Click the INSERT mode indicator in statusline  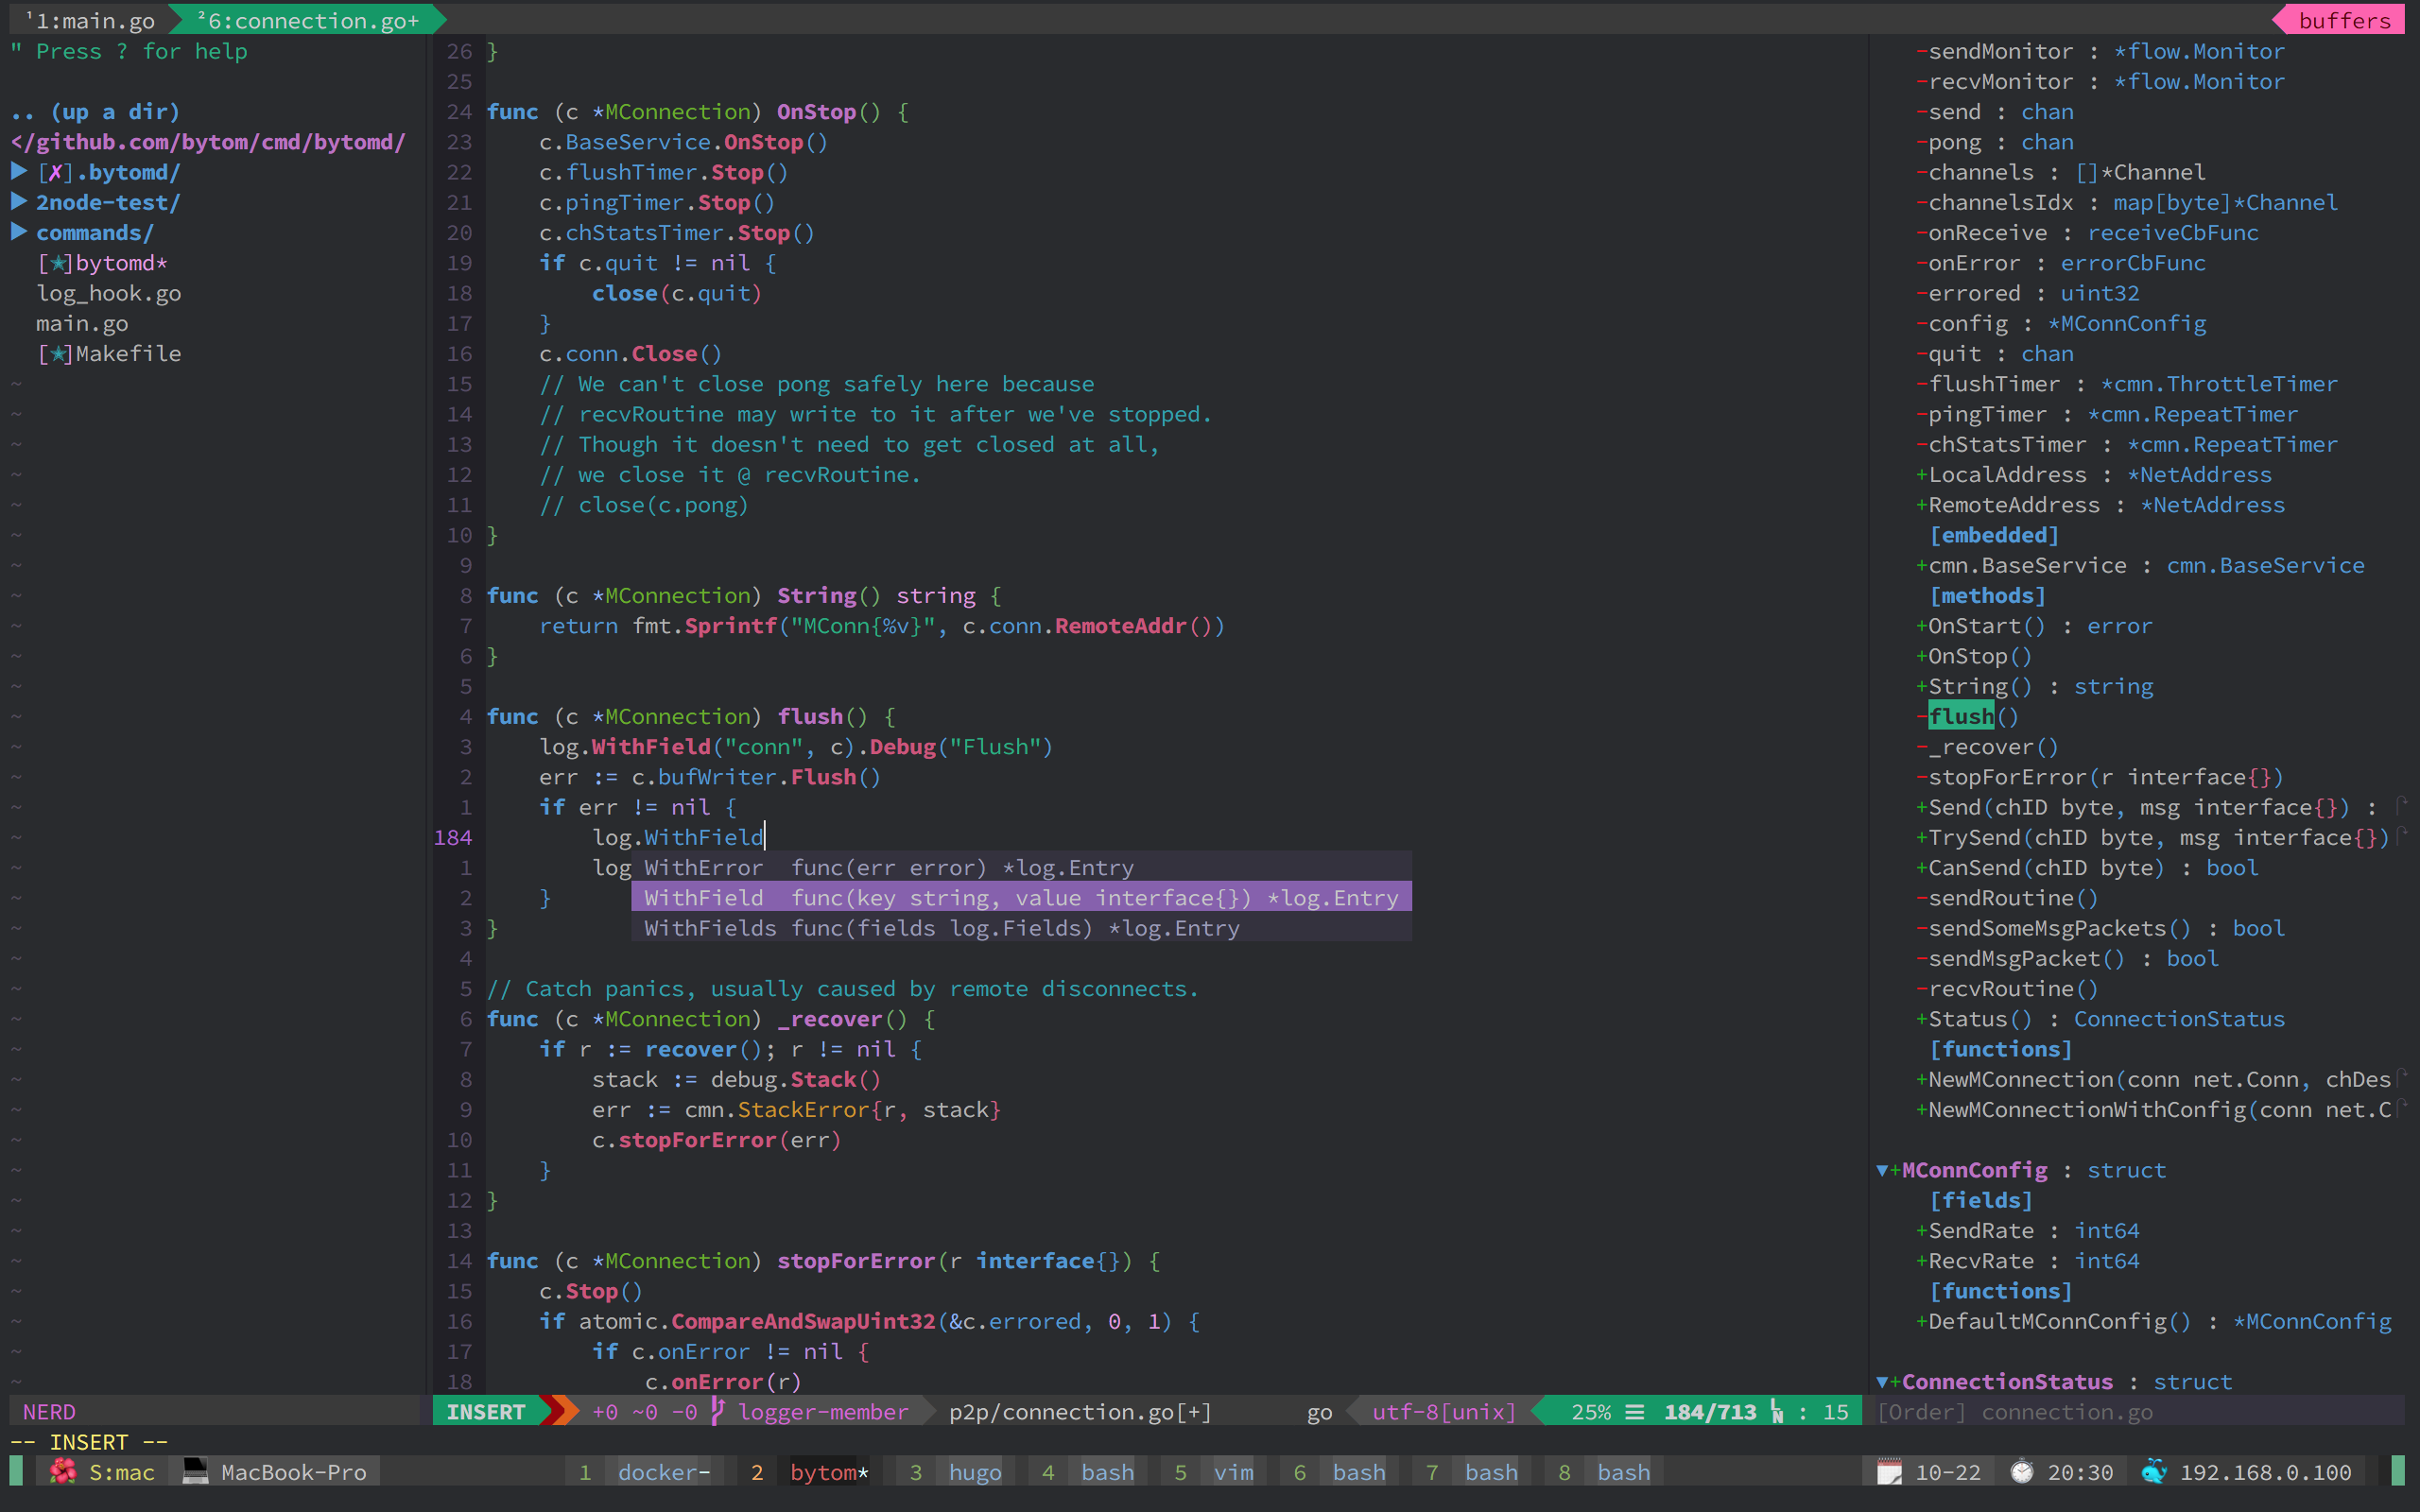click(x=486, y=1411)
